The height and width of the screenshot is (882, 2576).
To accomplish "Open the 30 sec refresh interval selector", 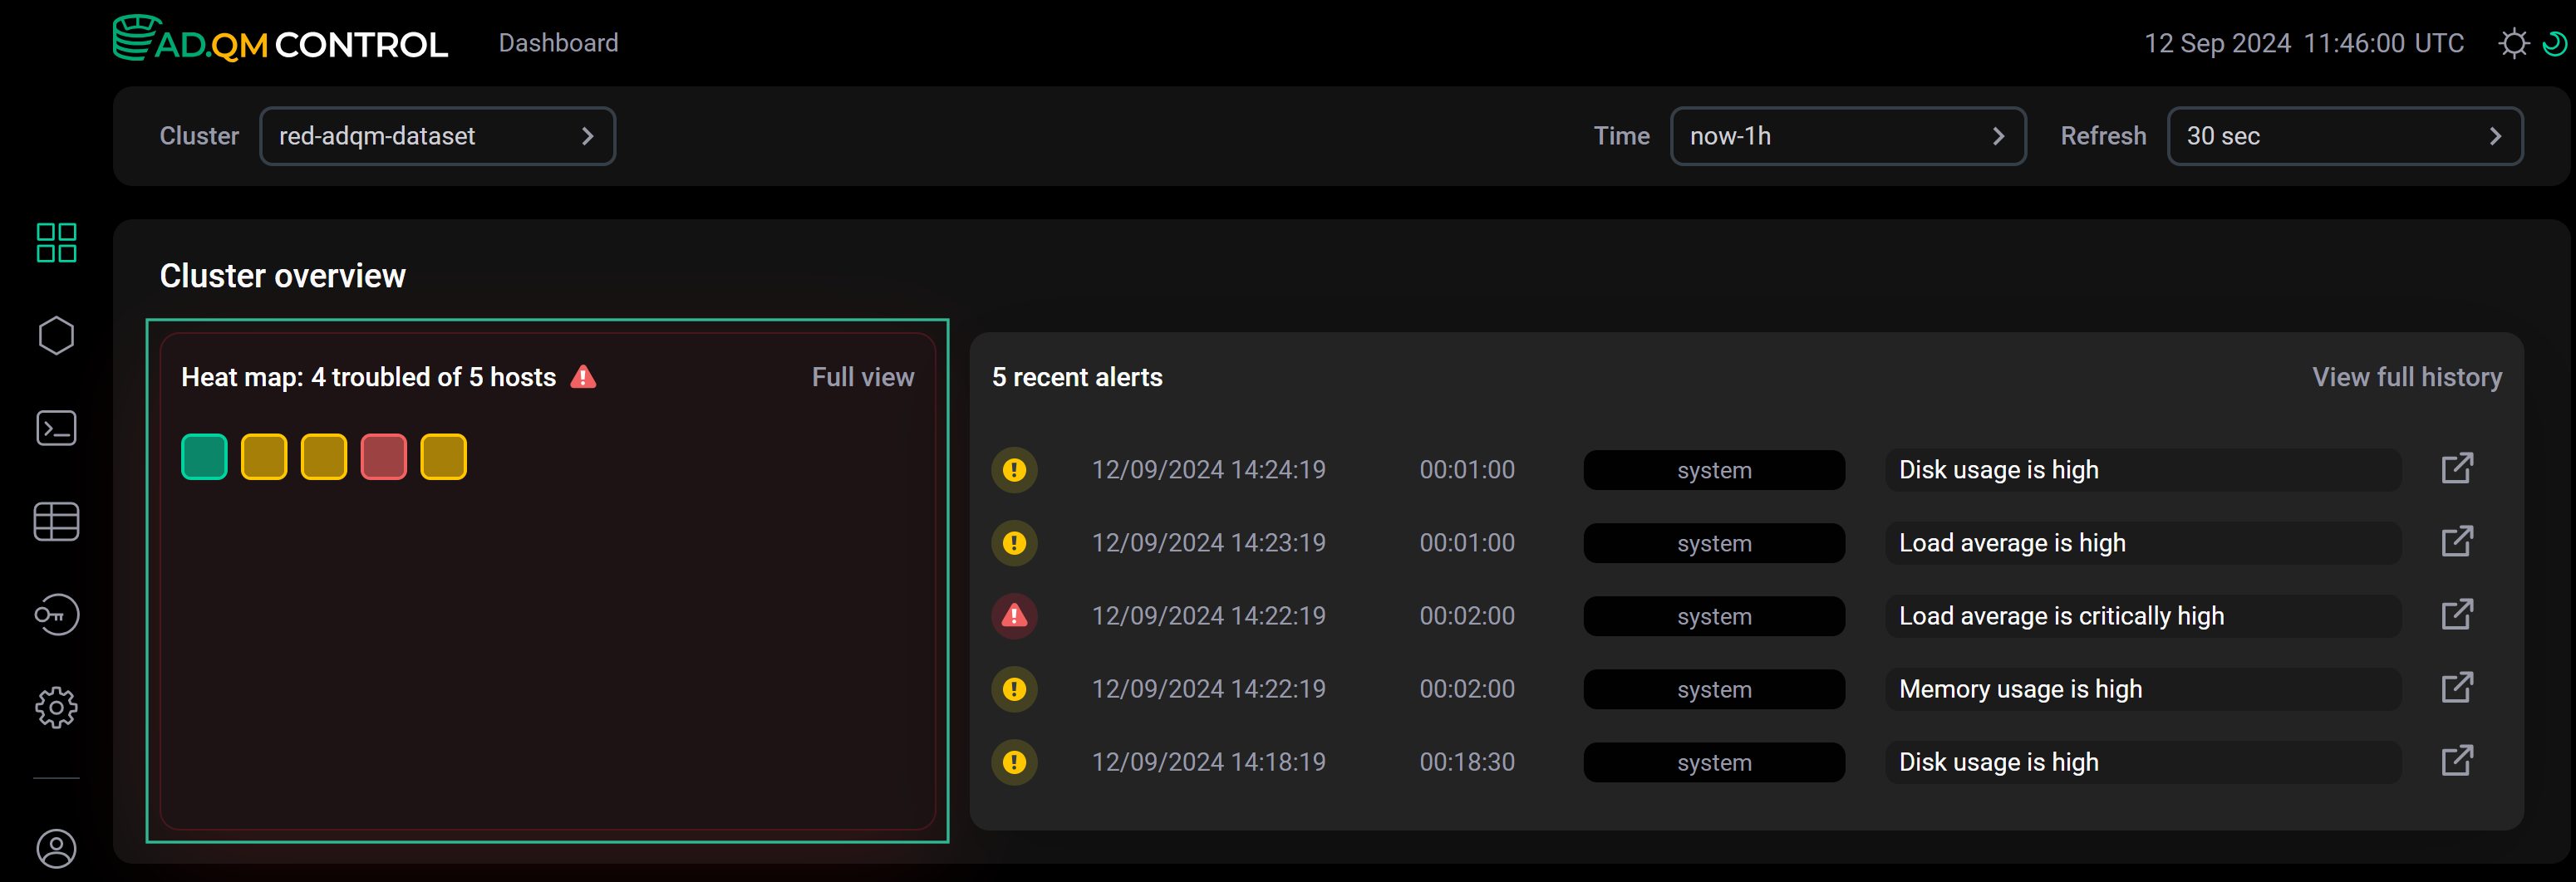I will coord(2344,135).
